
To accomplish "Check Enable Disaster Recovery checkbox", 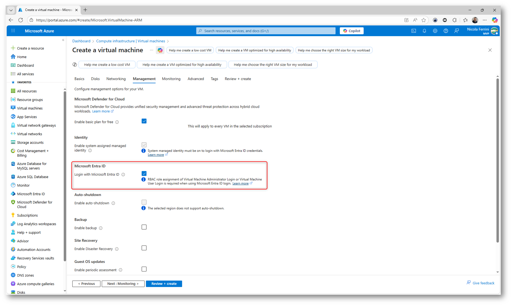I will click(144, 248).
